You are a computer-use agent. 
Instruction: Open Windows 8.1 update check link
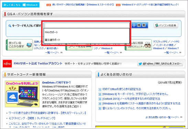[151, 5]
